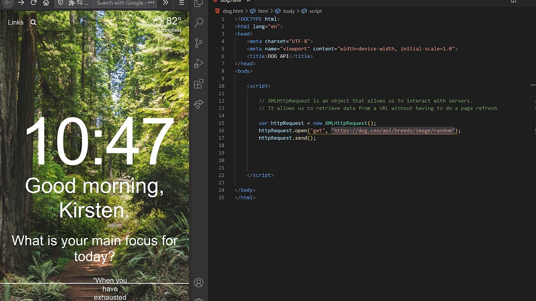Show more toolbar tools with the double chevron

tap(166, 3)
